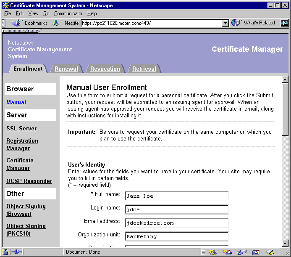This screenshot has width=291, height=257.
Task: Click the Netscape window title icon
Action: click(x=6, y=5)
